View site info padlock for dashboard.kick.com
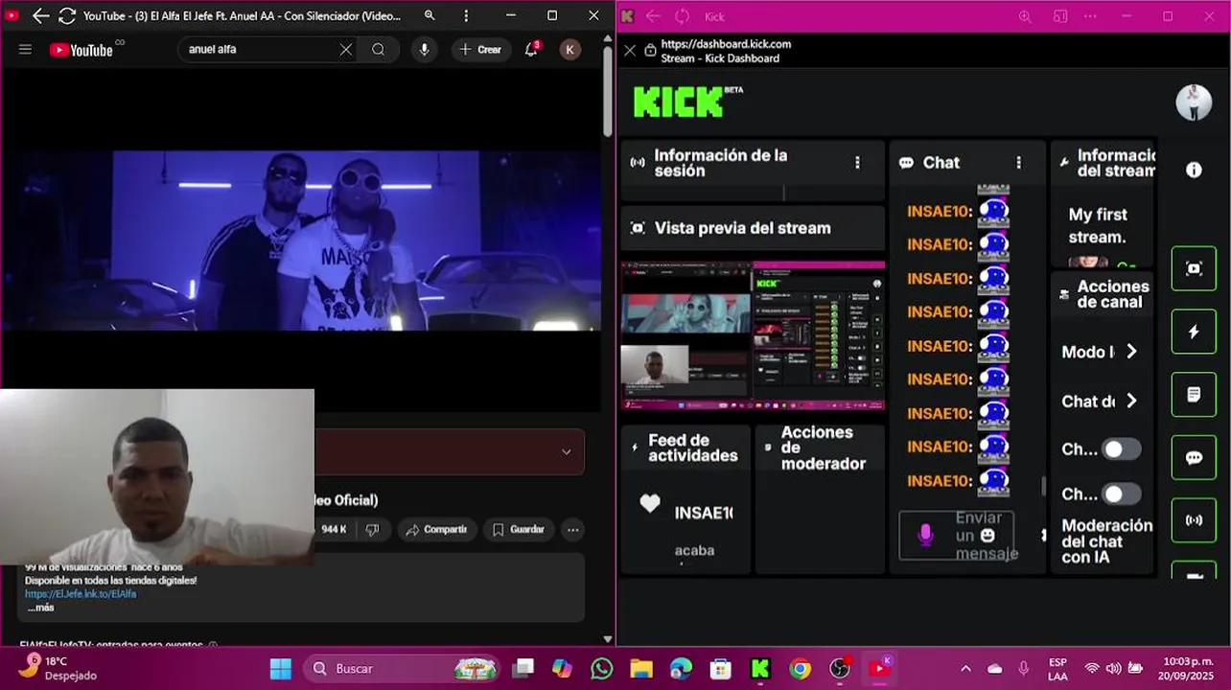This screenshot has height=690, width=1231. tap(650, 51)
